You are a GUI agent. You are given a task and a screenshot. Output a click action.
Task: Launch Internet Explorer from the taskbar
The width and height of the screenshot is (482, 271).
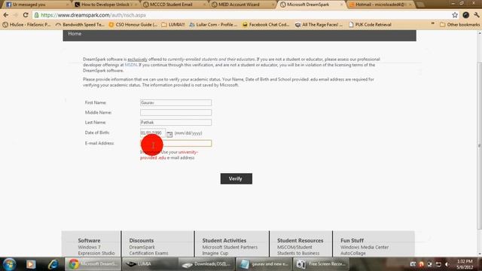(53, 264)
